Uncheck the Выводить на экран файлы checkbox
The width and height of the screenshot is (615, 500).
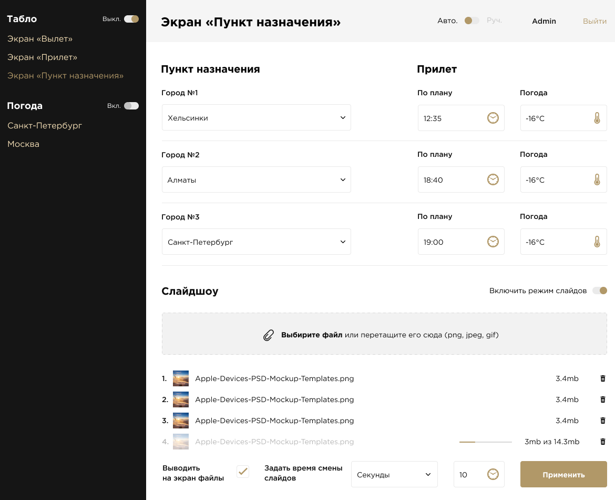click(243, 472)
